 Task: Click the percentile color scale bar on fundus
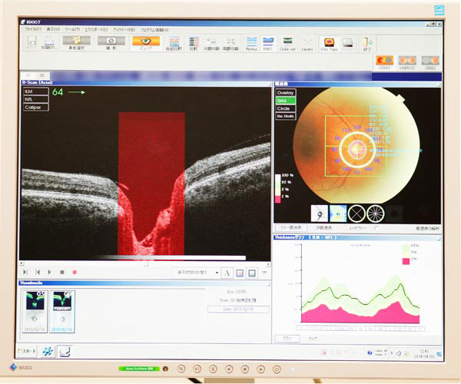tap(277, 189)
